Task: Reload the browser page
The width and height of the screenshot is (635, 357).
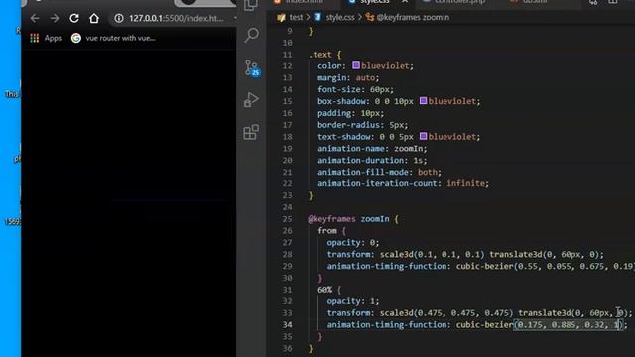Action: point(74,18)
